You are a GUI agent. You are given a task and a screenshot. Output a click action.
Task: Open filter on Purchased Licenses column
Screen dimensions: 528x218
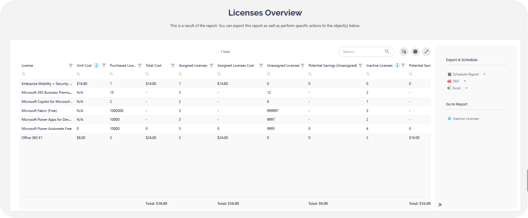point(140,66)
